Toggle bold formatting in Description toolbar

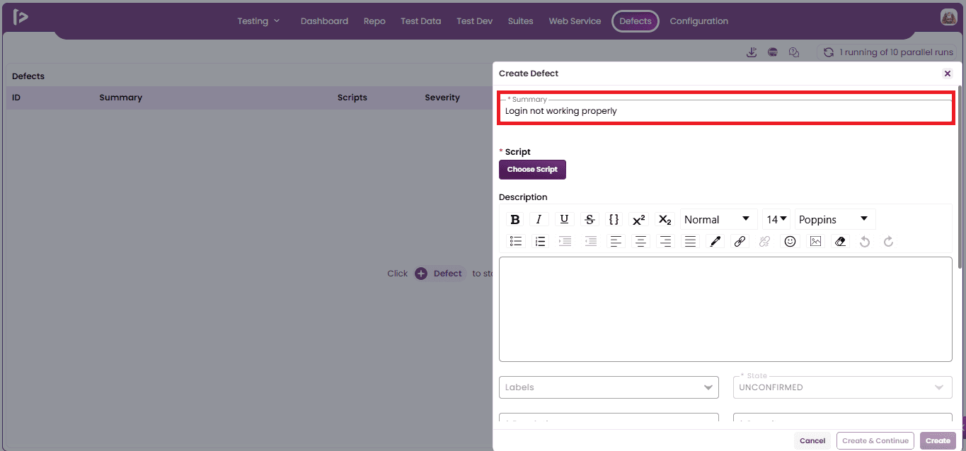point(515,219)
